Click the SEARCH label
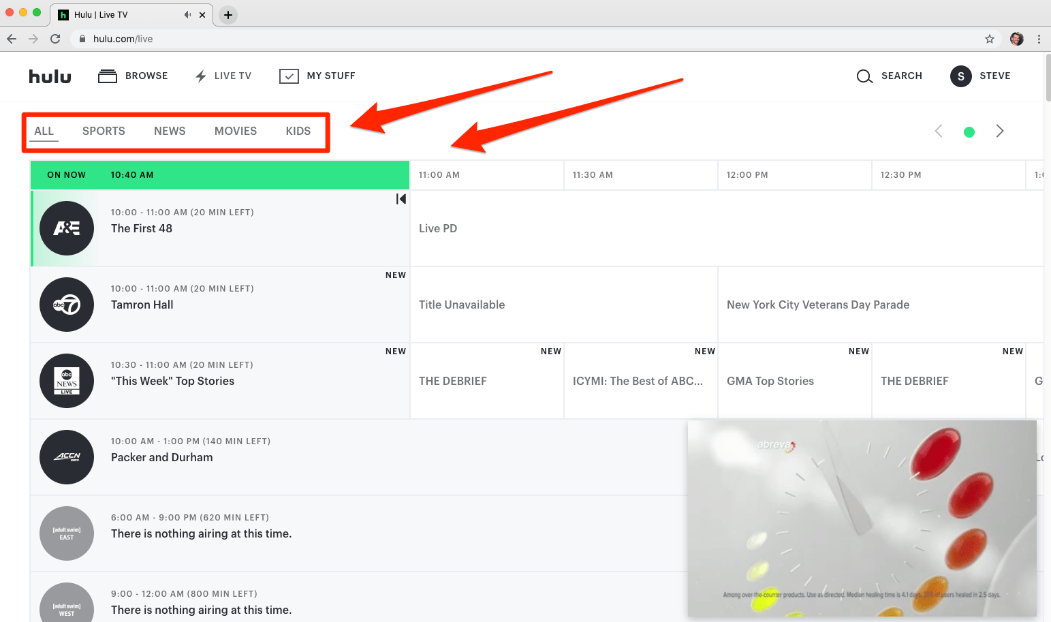1051x622 pixels. [902, 76]
